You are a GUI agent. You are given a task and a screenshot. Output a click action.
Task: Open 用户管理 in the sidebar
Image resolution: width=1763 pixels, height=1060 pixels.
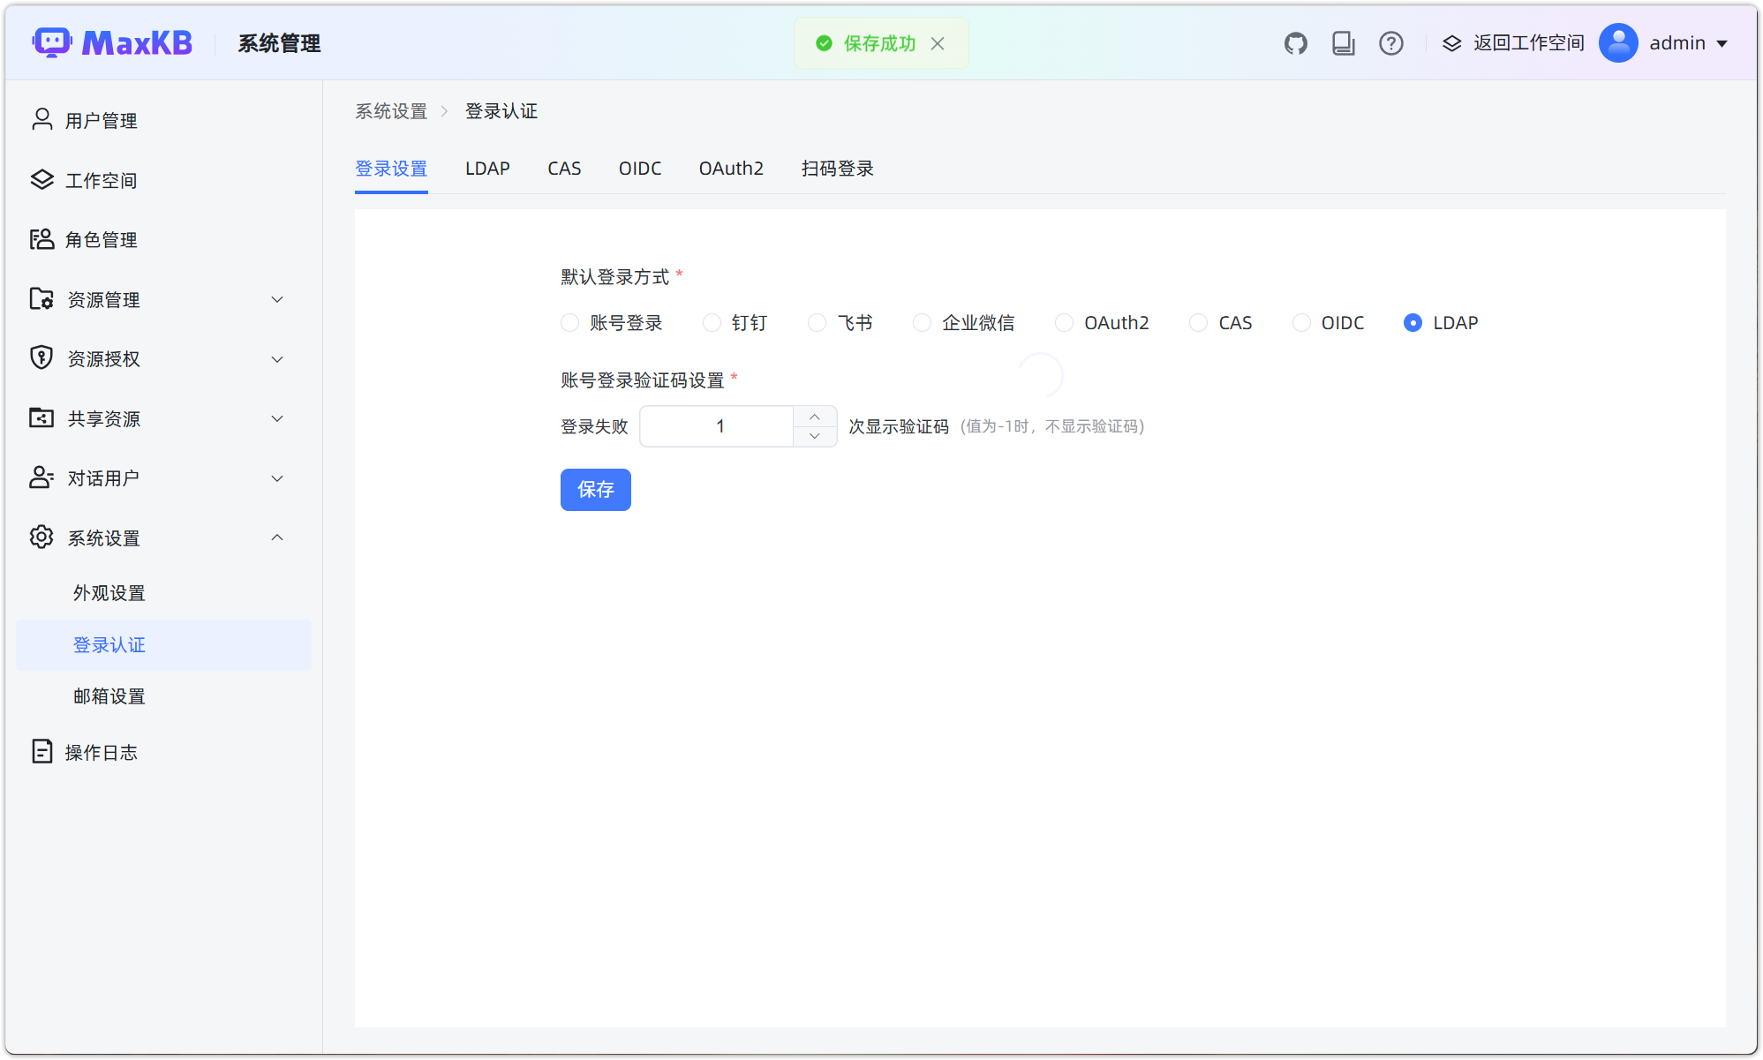point(100,120)
